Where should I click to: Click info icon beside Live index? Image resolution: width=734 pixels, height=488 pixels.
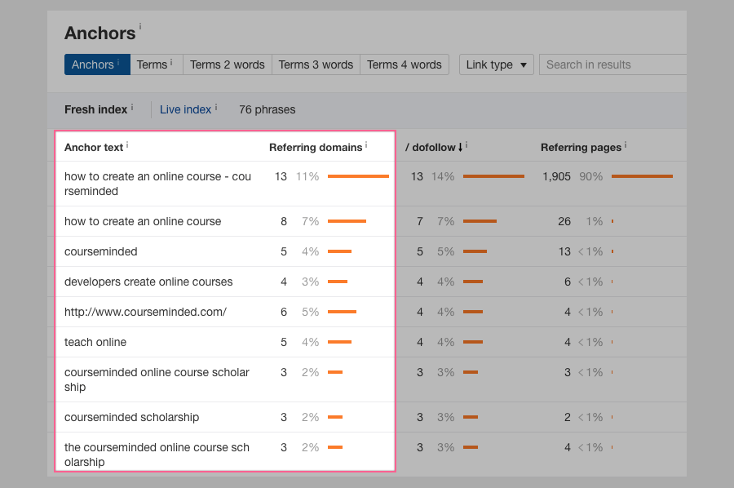216,107
